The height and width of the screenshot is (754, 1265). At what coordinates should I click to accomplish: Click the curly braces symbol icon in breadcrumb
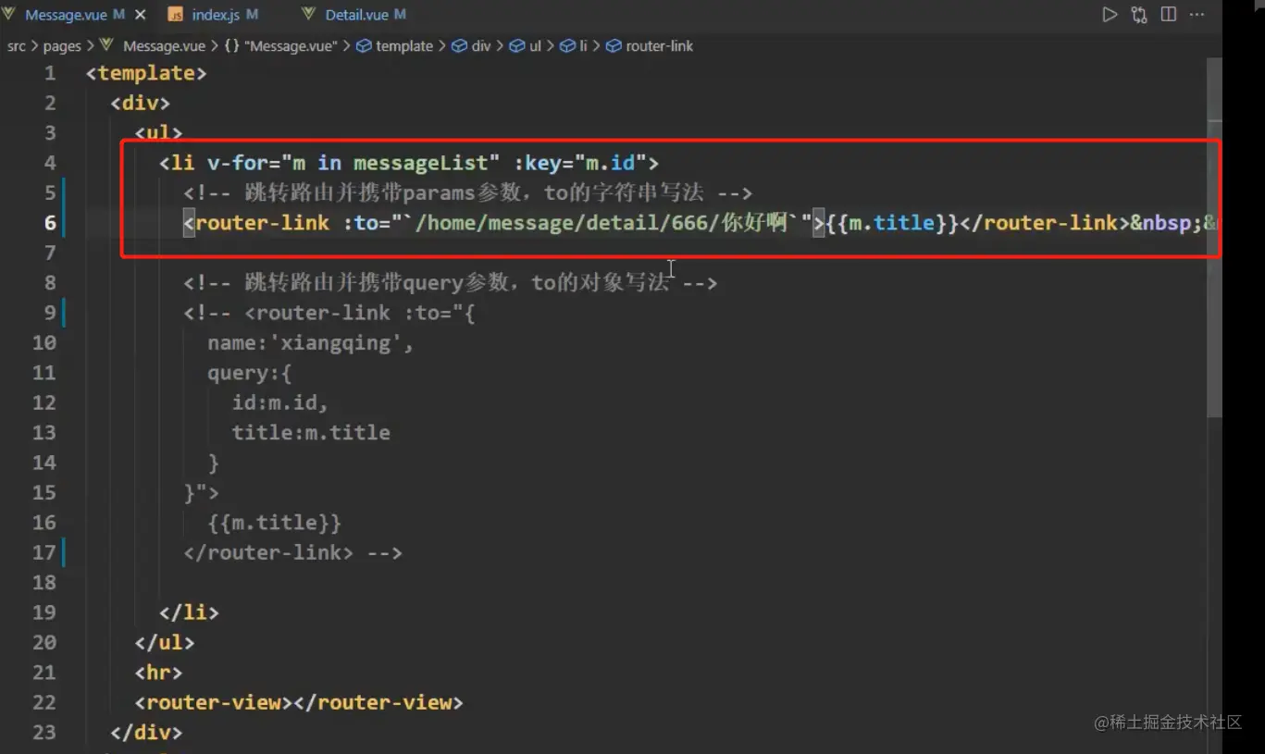click(232, 46)
